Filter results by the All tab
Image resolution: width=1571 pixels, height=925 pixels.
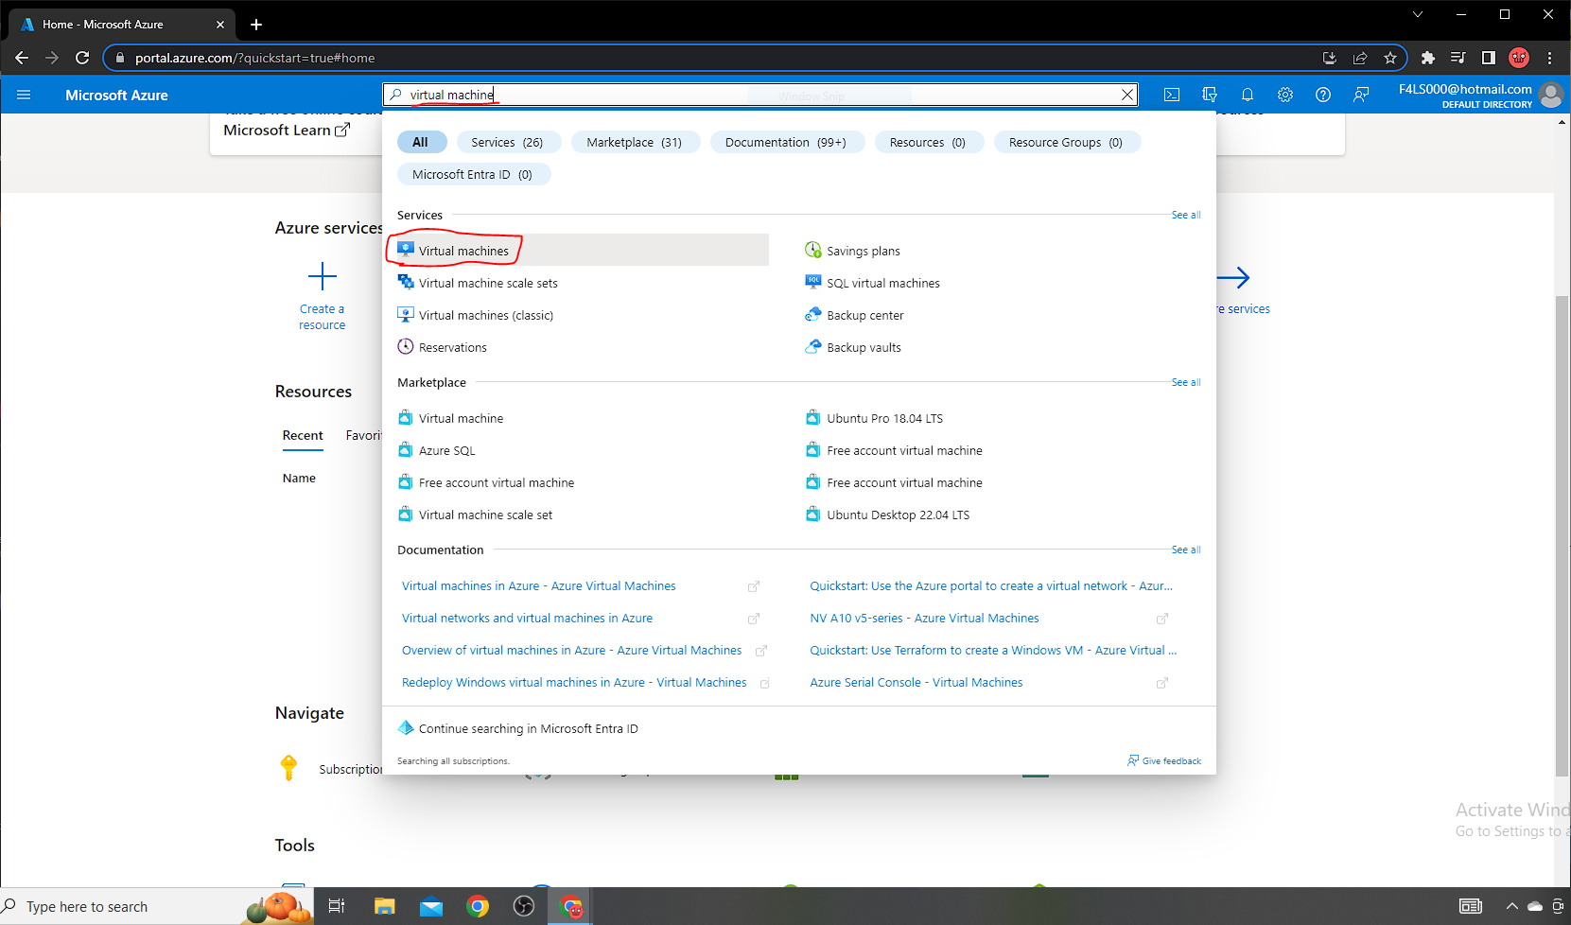coord(420,142)
